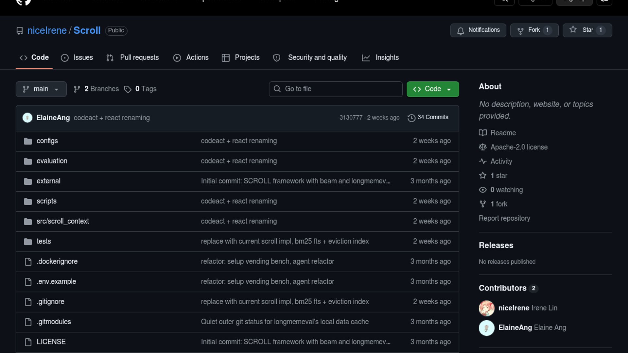Open the Scroll repository name link
This screenshot has width=628, height=353.
point(87,30)
